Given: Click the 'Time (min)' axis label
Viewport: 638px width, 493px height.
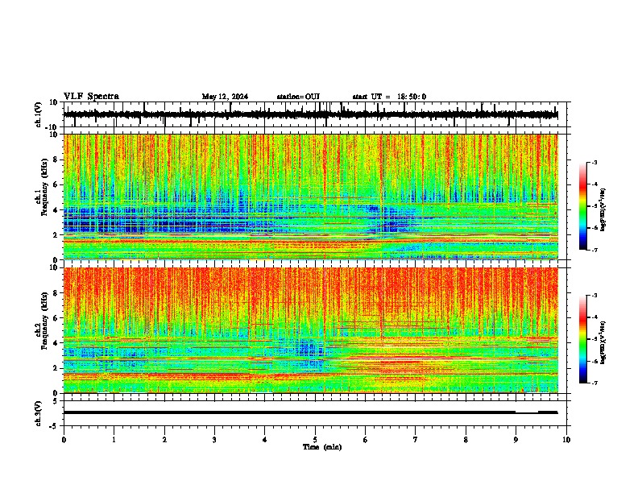Looking at the screenshot, I should point(322,447).
